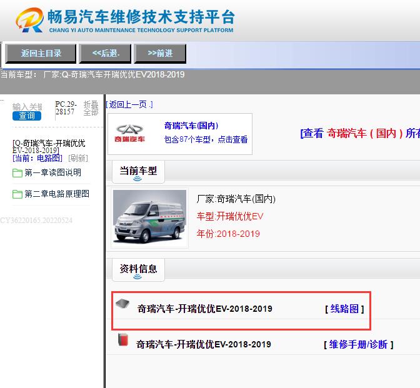The width and height of the screenshot is (420, 388).
Task: Open the folder icon for 第二章电路原理图
Action: coord(17,194)
